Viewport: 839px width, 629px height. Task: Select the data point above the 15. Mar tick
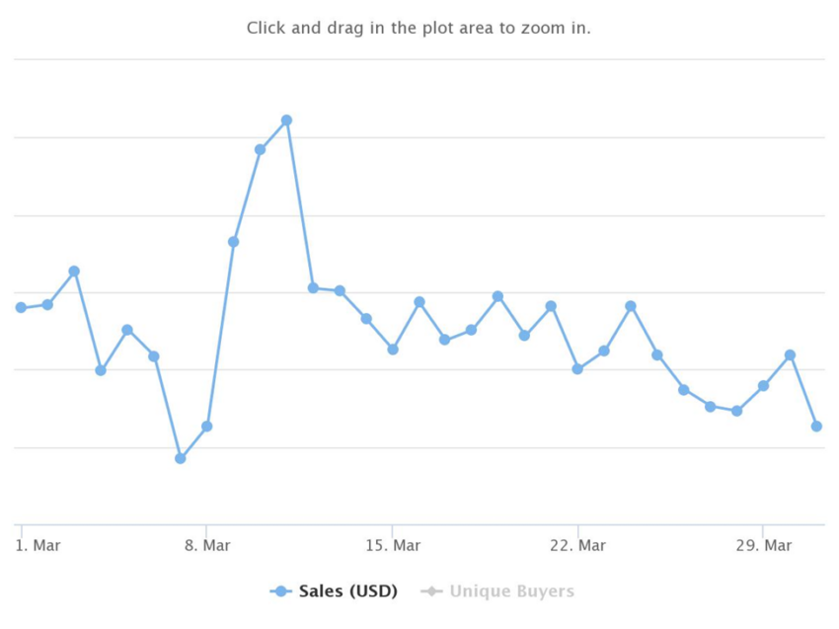(393, 349)
